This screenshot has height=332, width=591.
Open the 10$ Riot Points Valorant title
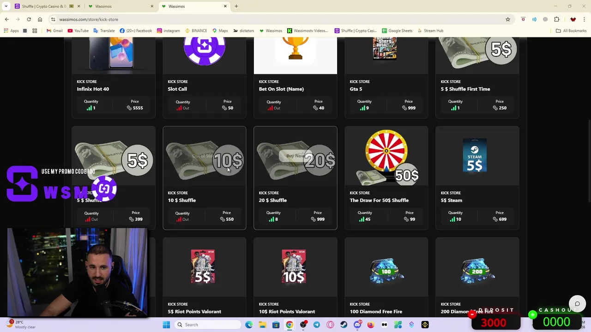287,312
